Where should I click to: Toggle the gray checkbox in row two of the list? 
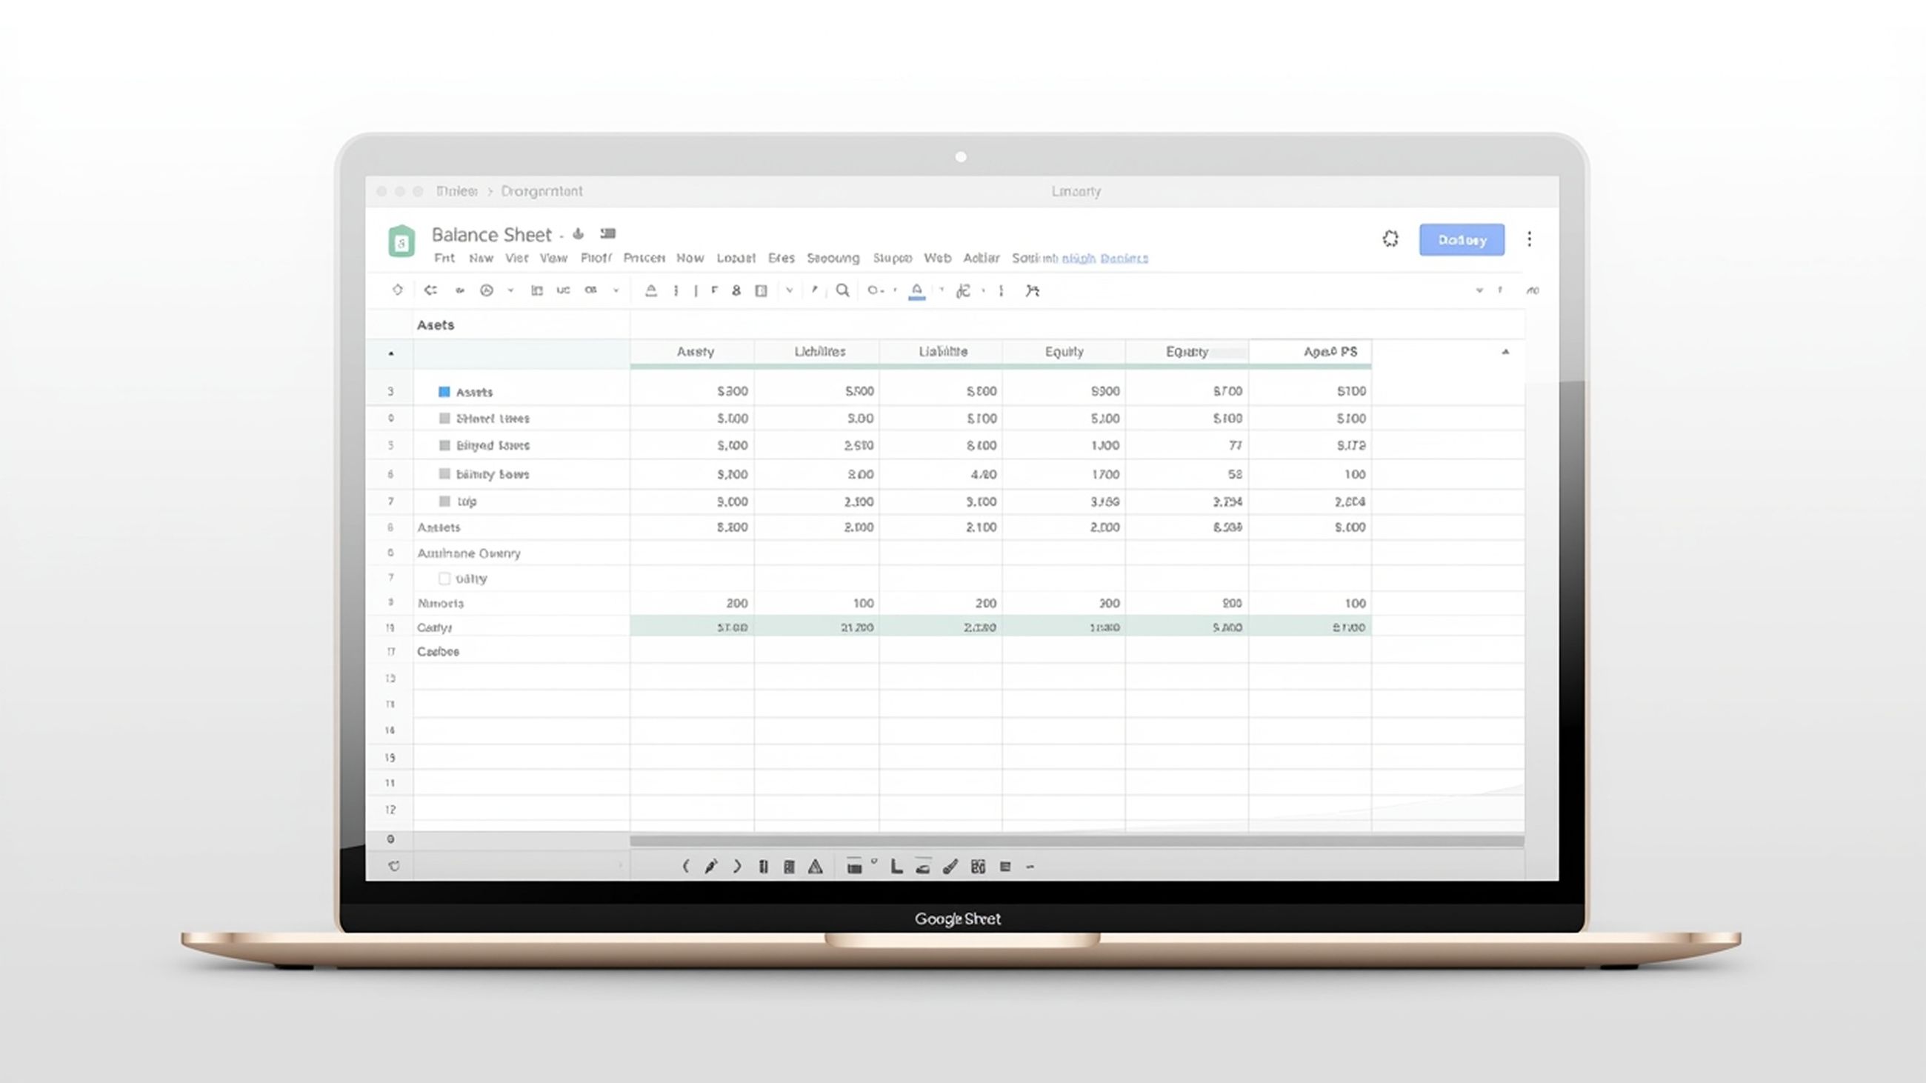[445, 419]
